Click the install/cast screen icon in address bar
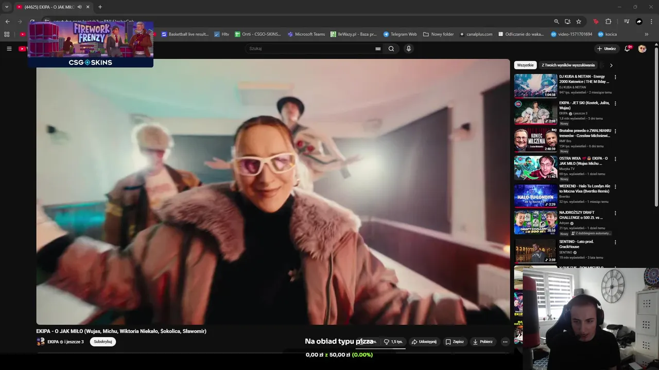This screenshot has height=370, width=659. (567, 22)
